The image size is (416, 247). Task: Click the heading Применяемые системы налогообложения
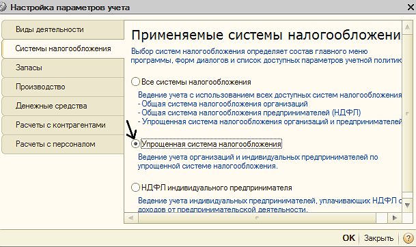266,35
